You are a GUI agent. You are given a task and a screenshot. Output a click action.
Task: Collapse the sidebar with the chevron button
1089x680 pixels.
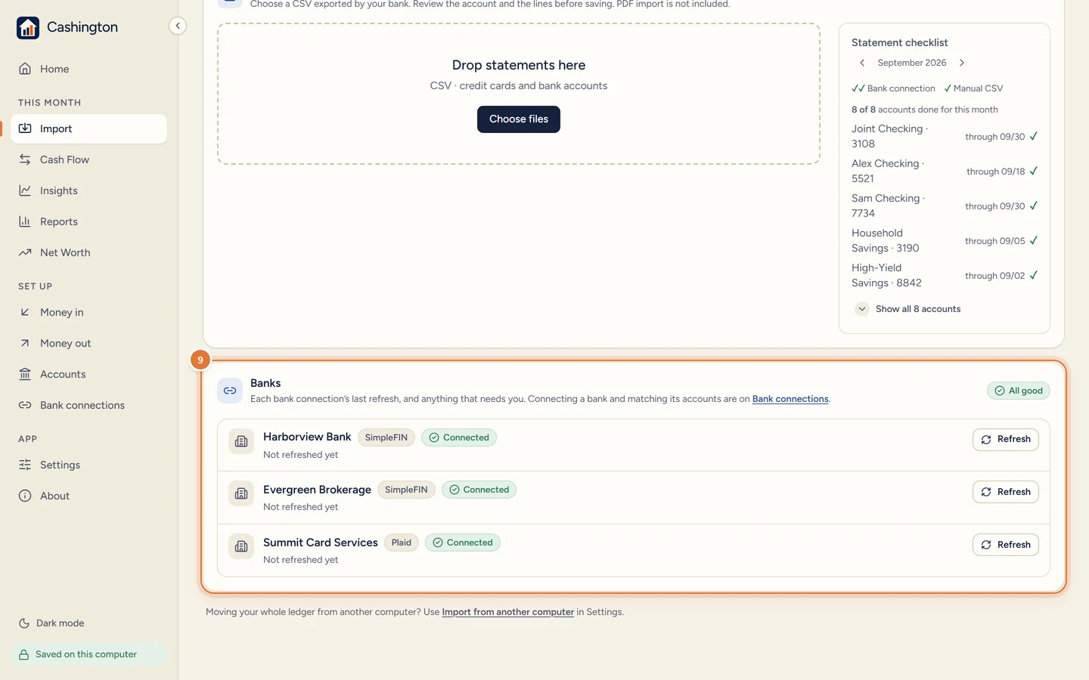click(x=178, y=26)
